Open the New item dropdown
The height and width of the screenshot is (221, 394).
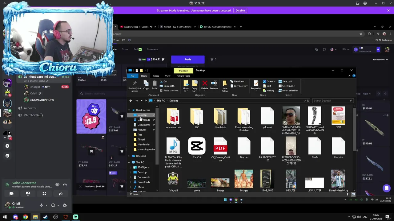(238, 81)
